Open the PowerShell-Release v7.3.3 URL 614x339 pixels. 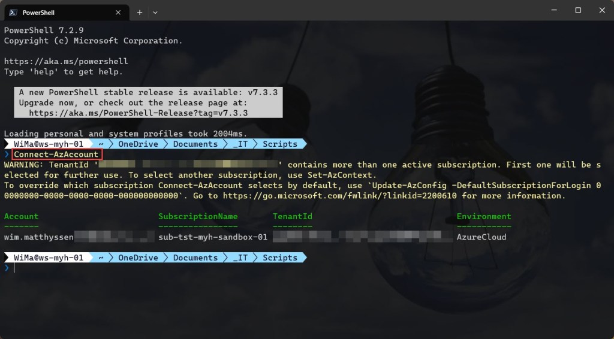[138, 113]
